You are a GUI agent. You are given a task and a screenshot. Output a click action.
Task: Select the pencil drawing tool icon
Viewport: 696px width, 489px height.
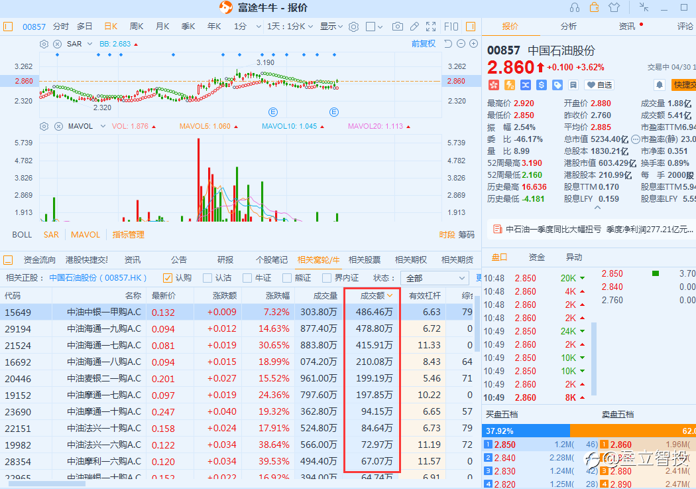pos(414,27)
